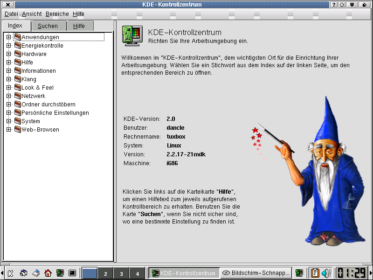This screenshot has width=373, height=280.
Task: Click the KDE version value "2.0"
Action: tap(171, 119)
